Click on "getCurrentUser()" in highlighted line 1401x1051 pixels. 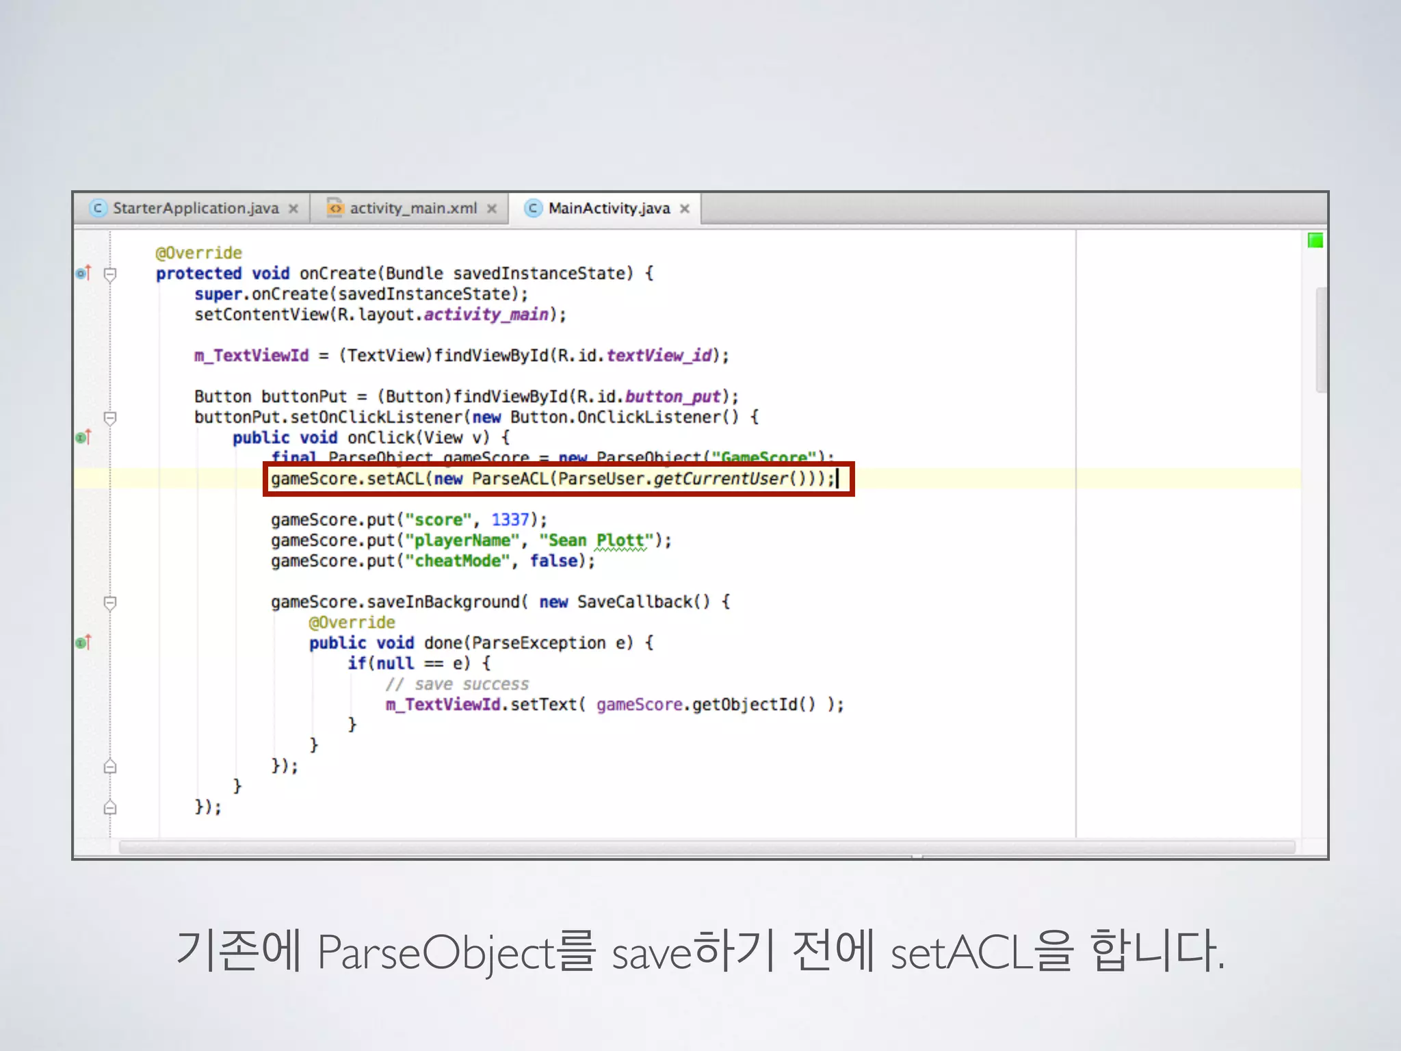pos(730,479)
